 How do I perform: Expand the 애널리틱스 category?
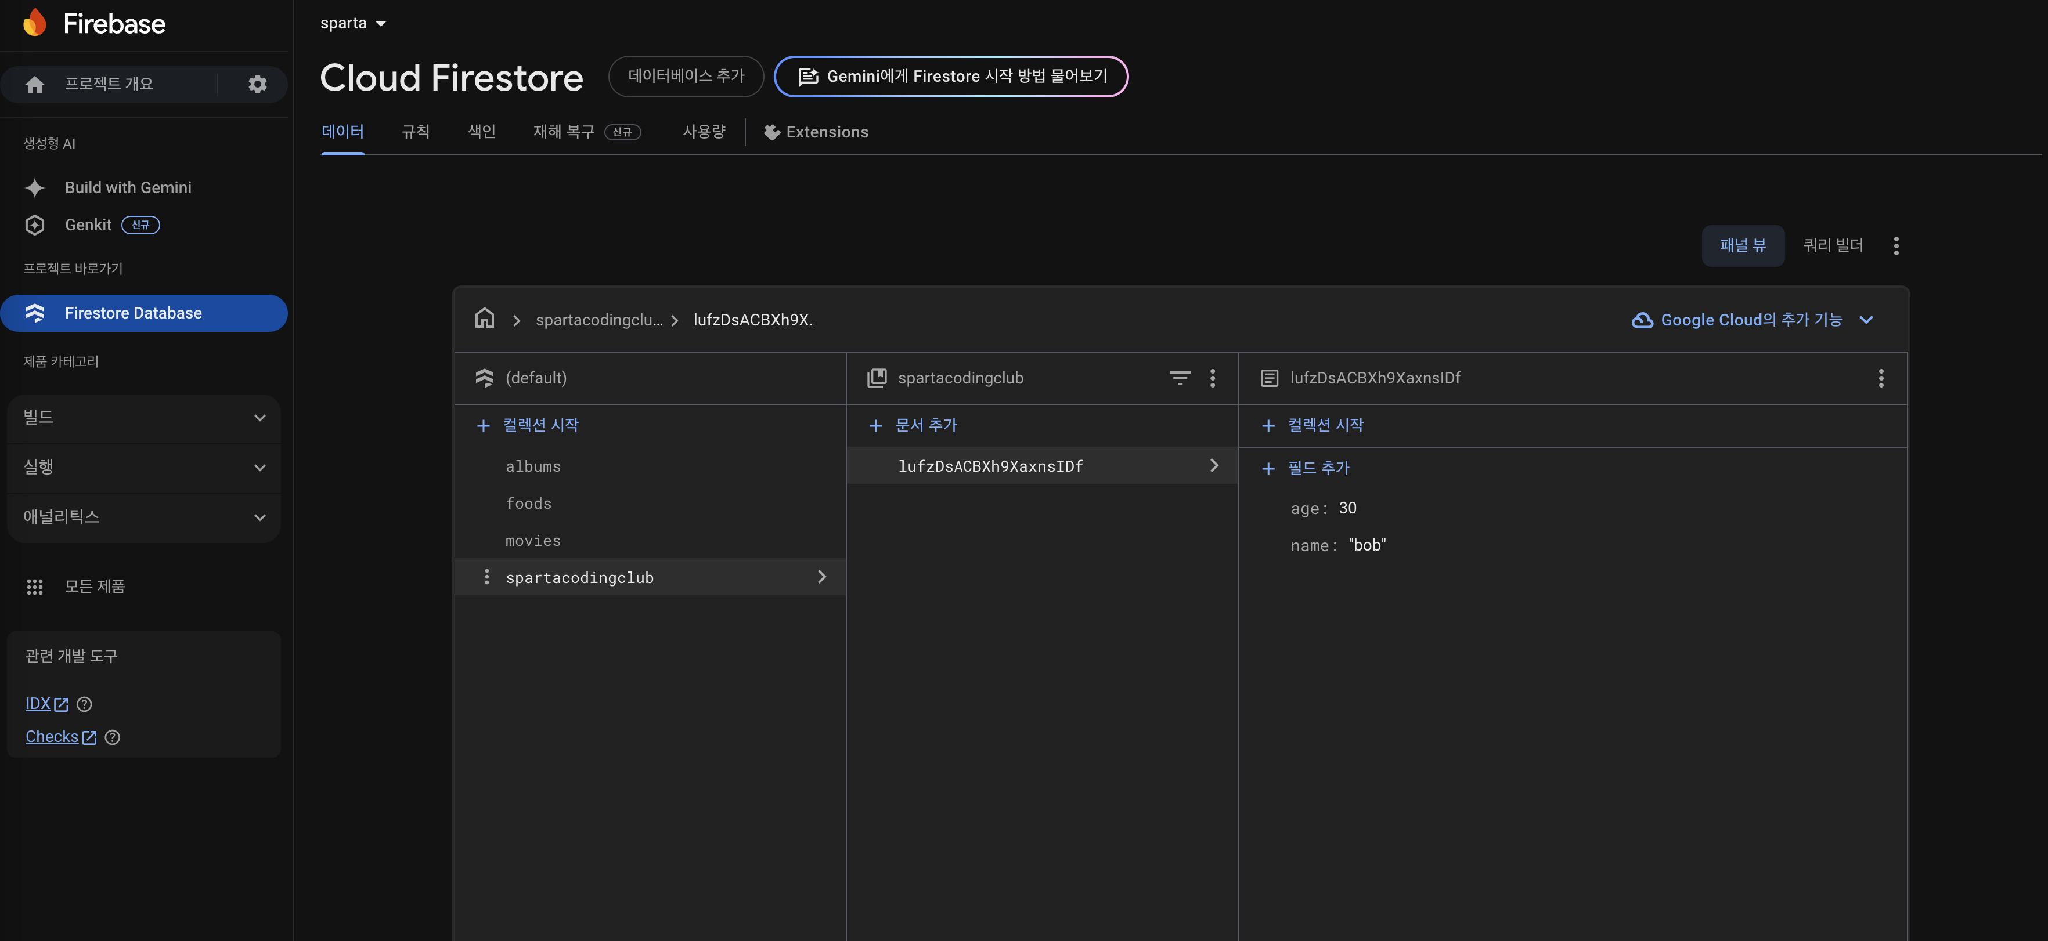click(144, 517)
